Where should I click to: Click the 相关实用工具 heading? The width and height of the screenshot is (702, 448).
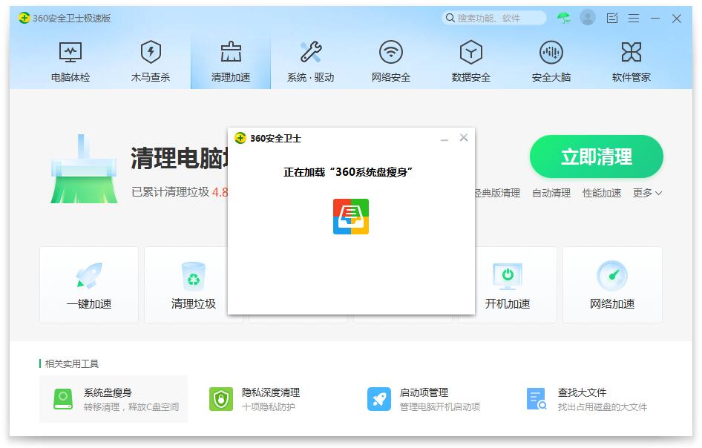pyautogui.click(x=72, y=364)
